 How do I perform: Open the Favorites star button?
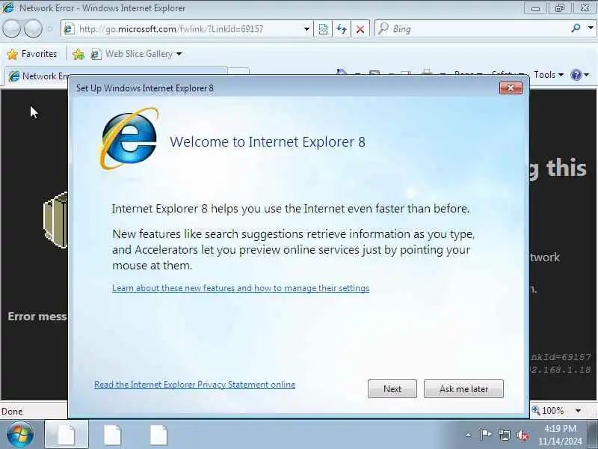pyautogui.click(x=32, y=54)
